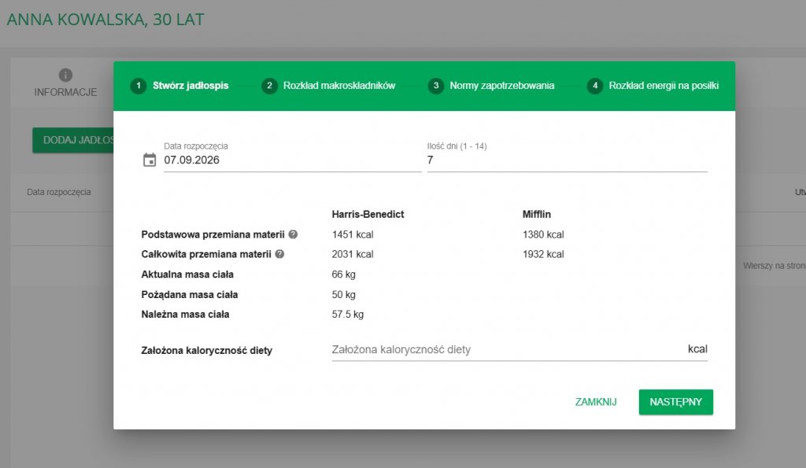The height and width of the screenshot is (468, 806).
Task: Click the Informacje info icon
Action: (x=65, y=75)
